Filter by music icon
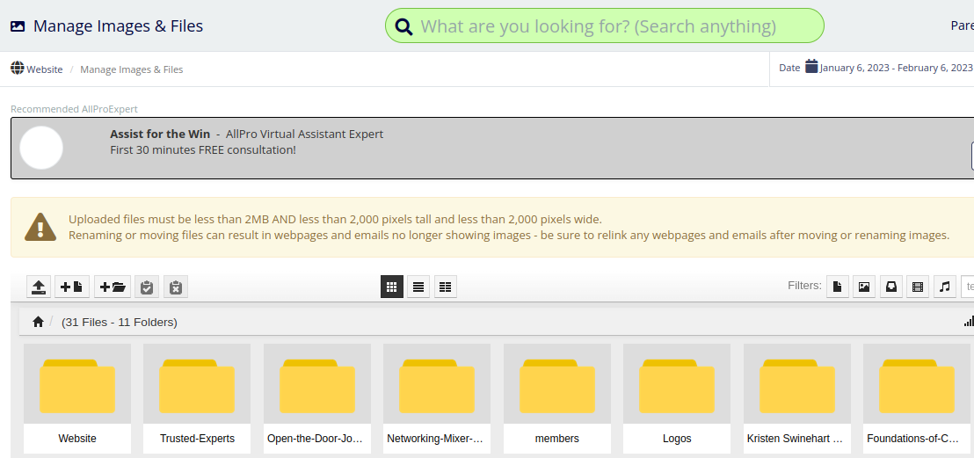974x458 pixels. (x=945, y=287)
